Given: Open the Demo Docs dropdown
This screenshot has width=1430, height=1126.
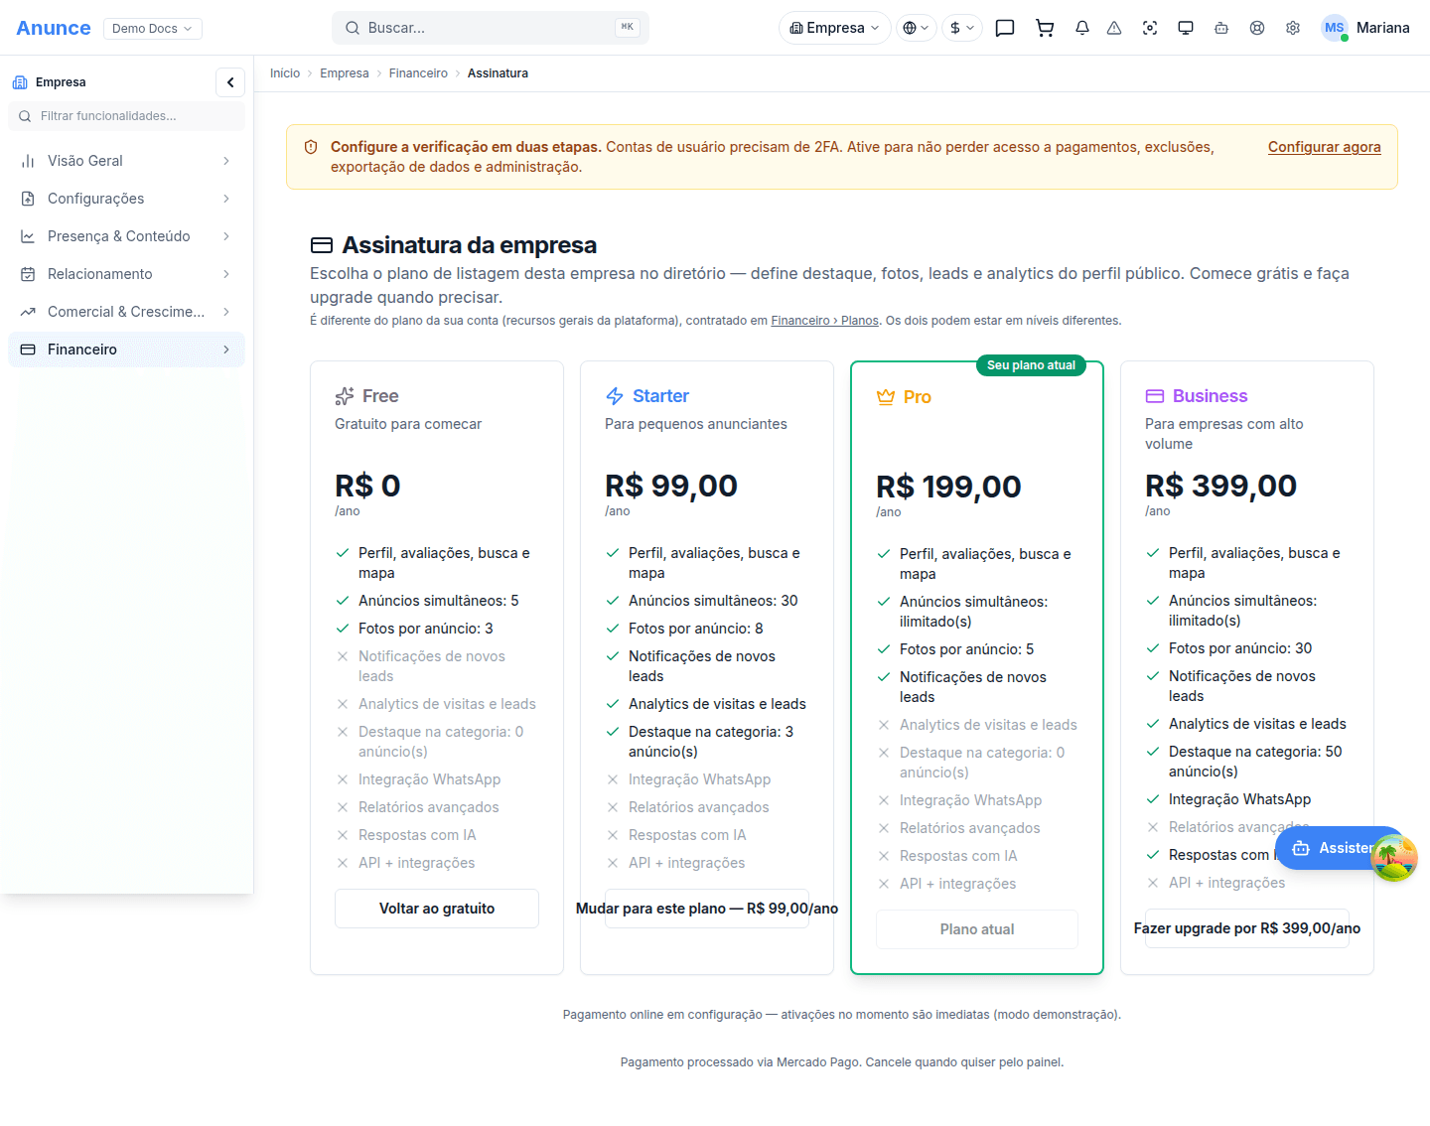Looking at the screenshot, I should click(x=152, y=28).
